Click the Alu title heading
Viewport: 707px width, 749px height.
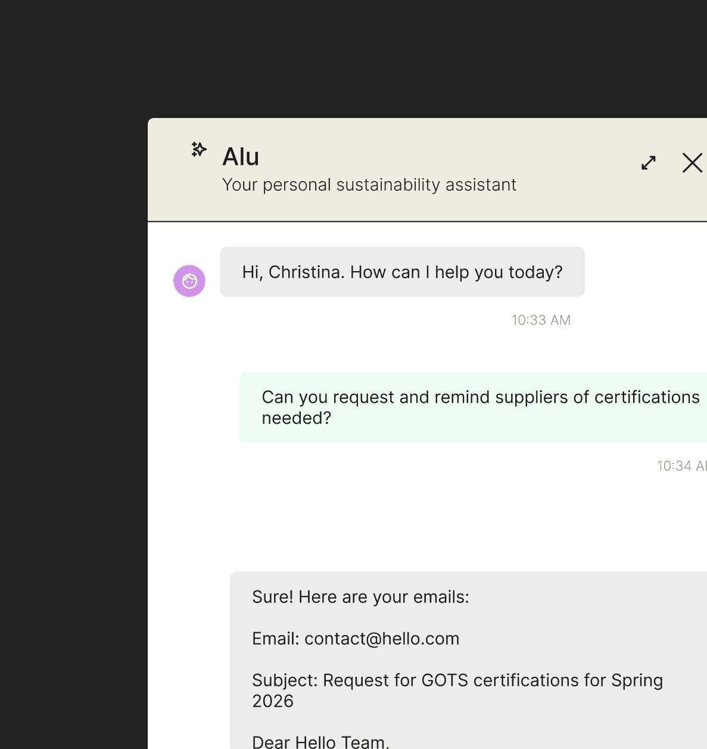coord(241,157)
